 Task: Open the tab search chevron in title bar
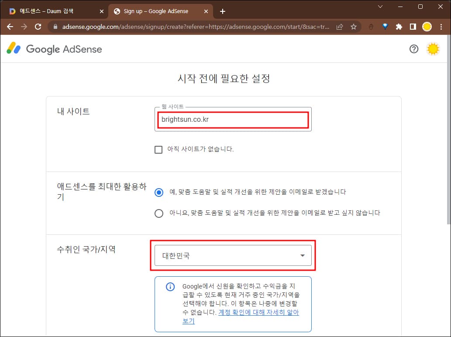(x=380, y=6)
